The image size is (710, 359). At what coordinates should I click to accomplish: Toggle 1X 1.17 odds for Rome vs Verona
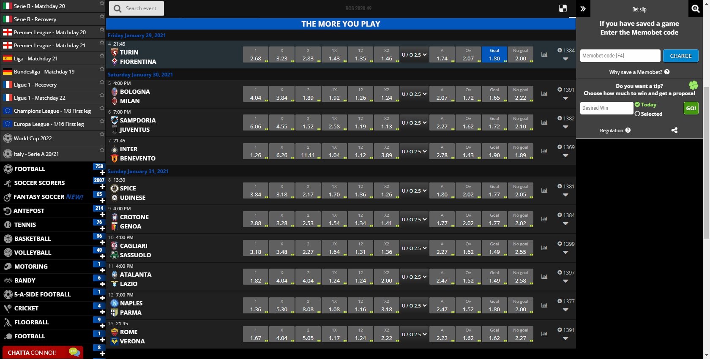click(334, 334)
